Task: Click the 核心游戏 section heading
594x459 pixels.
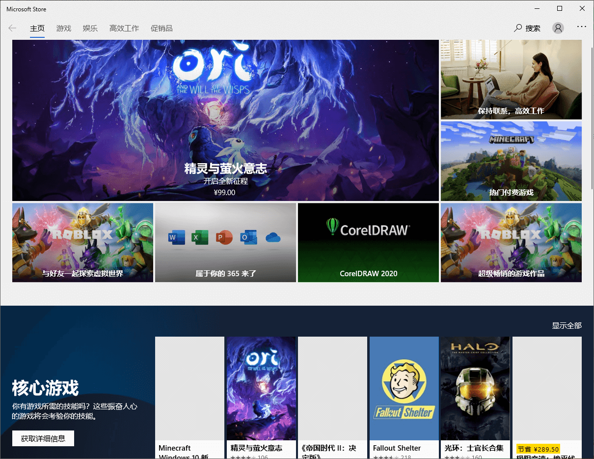Action: tap(45, 388)
